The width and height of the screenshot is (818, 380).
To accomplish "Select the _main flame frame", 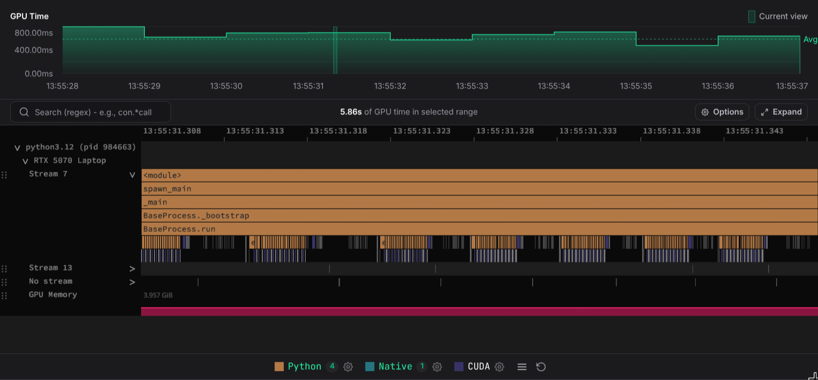I will pos(480,202).
